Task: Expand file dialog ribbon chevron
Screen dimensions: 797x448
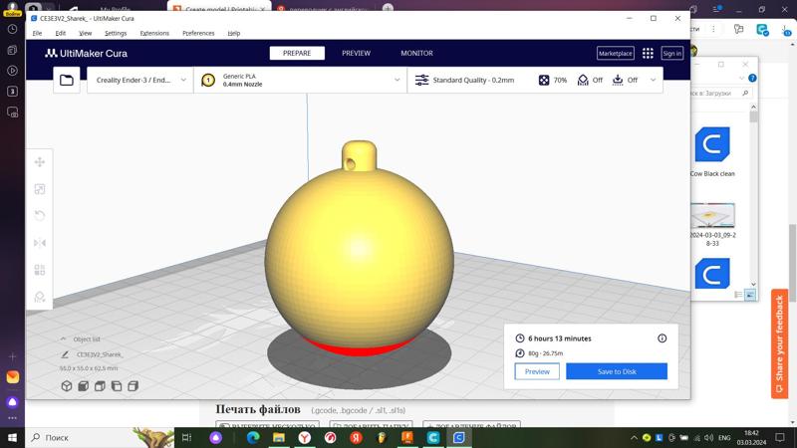Action: tap(741, 78)
